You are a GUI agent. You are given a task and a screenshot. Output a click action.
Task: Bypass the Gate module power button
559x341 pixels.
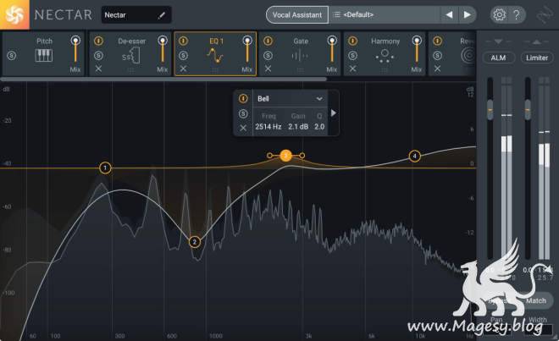coord(268,41)
